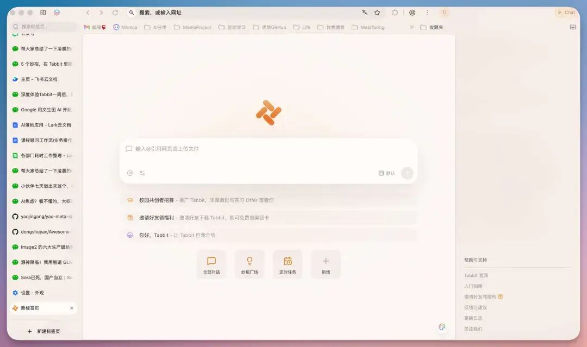Expand the 近期学习 bookmark folder

click(x=232, y=27)
